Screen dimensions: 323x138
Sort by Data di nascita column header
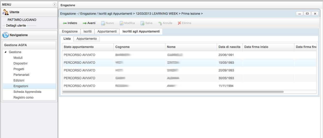click(x=229, y=47)
